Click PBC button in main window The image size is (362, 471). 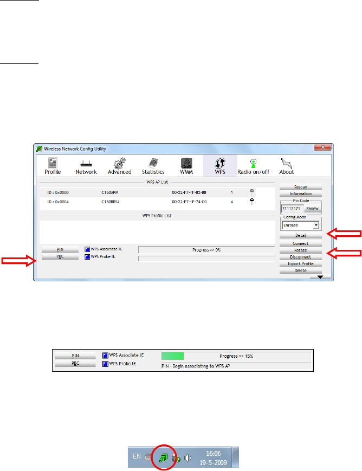[60, 256]
